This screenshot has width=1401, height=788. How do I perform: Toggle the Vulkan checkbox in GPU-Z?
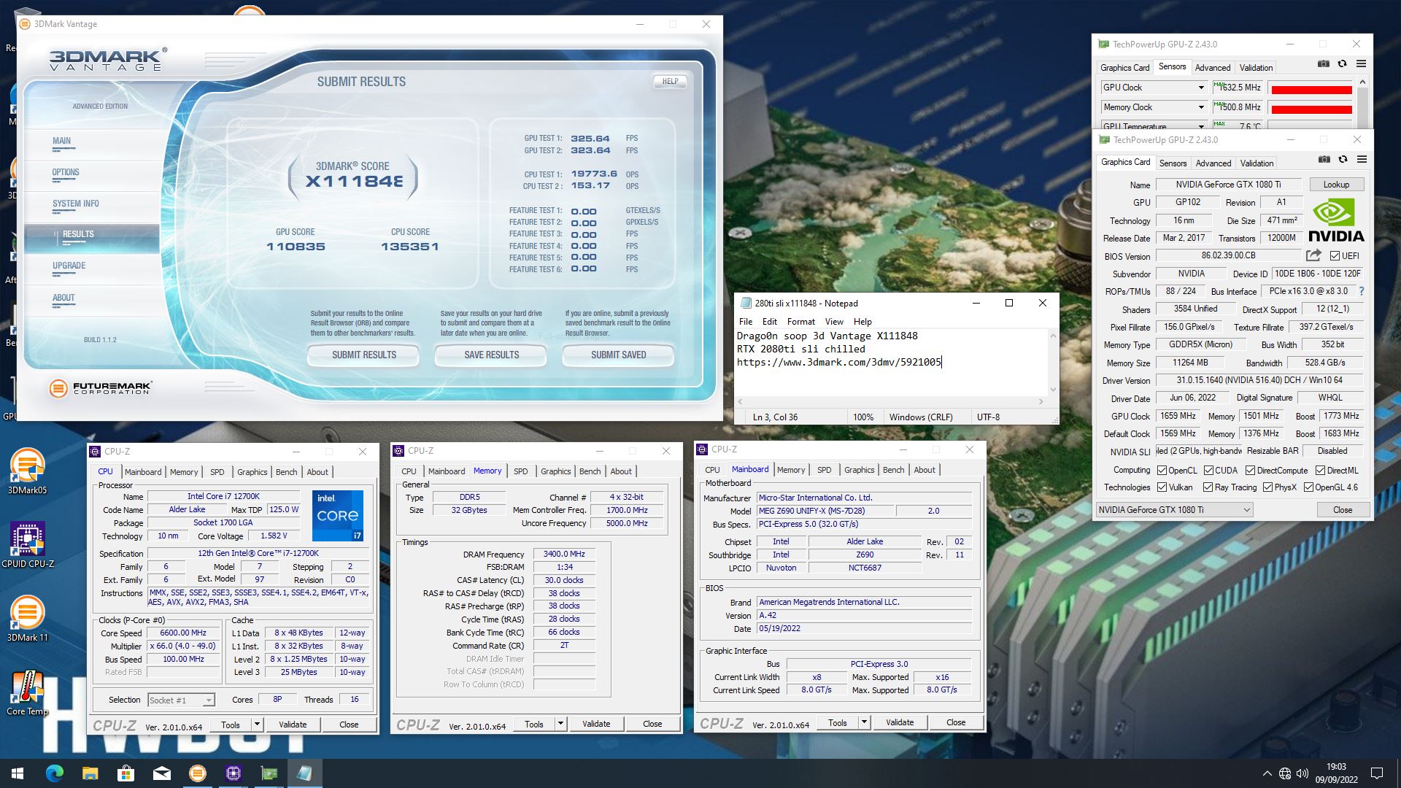click(1162, 487)
